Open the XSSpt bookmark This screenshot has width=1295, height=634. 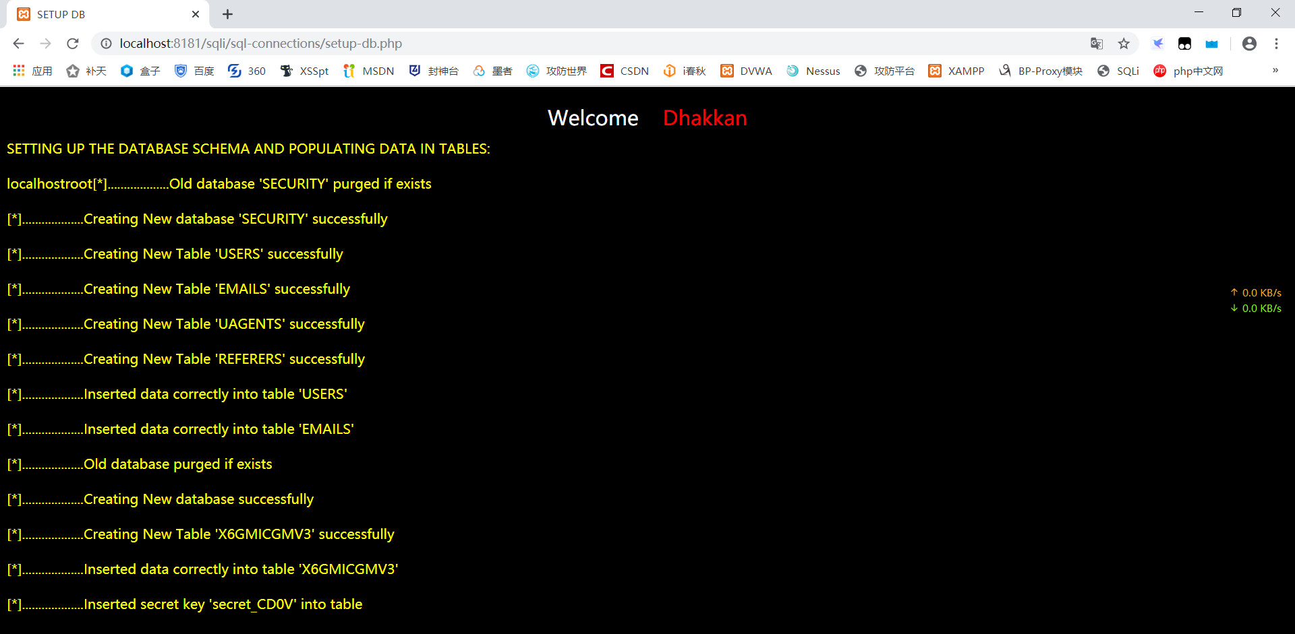click(x=304, y=71)
